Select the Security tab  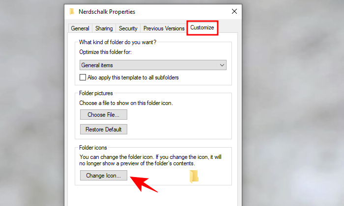pos(128,28)
